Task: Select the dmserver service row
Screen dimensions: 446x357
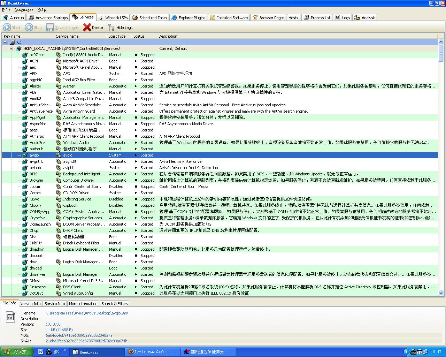Action: pos(220,274)
